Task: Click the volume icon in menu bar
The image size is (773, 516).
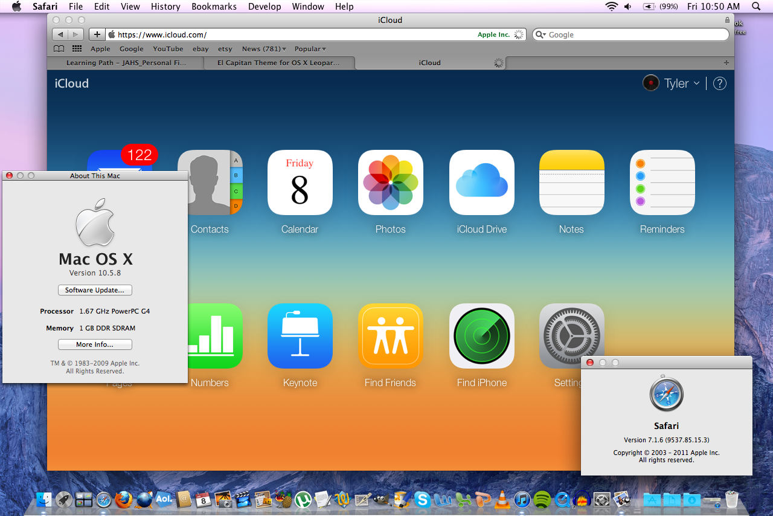Action: [x=628, y=7]
